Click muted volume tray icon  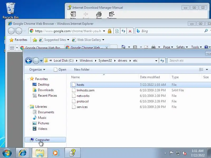184,153
